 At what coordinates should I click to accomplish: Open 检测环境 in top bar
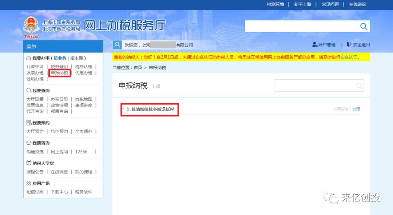point(275,4)
